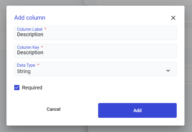This screenshot has width=192, height=132.
Task: Click the Add column dialog title
Action: [x=30, y=18]
